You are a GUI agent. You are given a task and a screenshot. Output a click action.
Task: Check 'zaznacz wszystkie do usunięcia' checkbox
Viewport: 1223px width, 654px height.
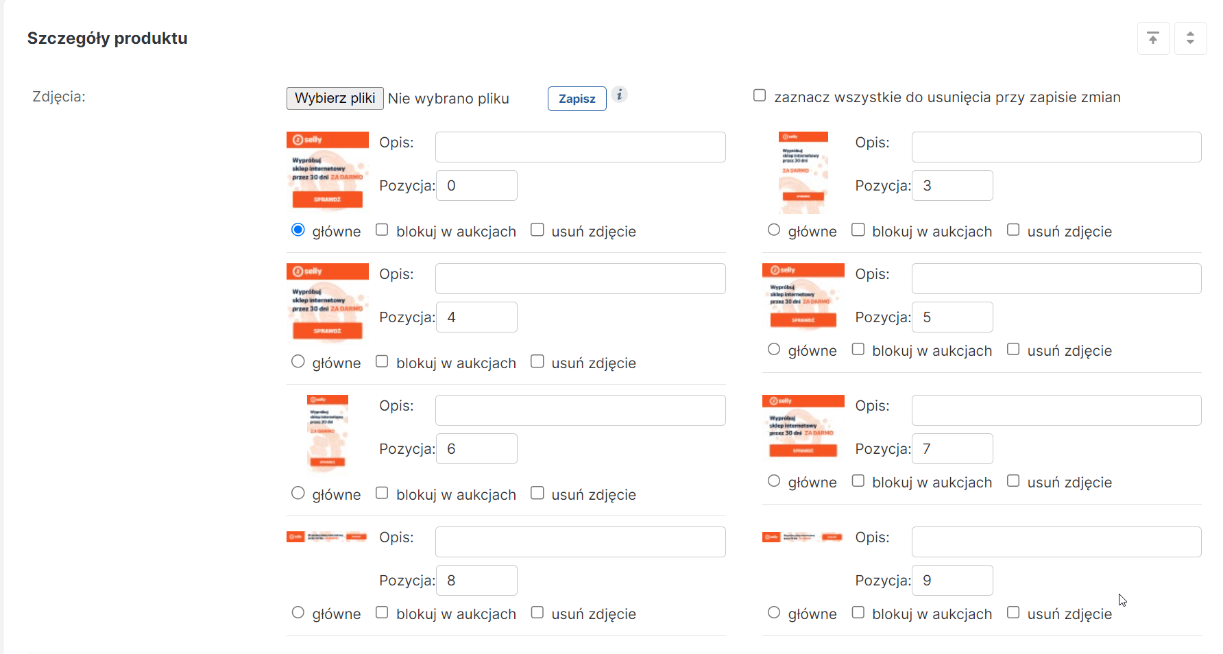pos(760,95)
